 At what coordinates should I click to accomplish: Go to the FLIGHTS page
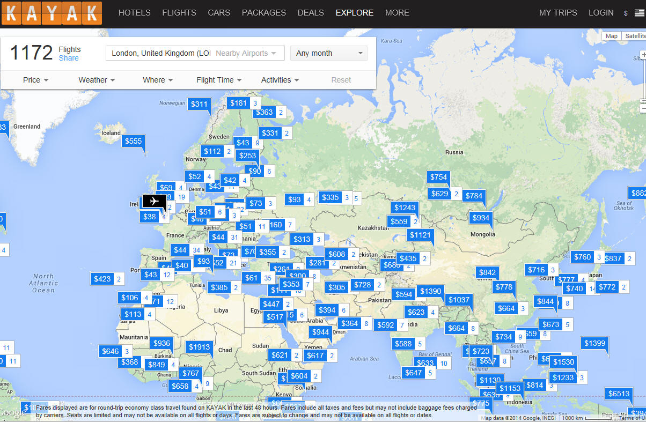point(179,13)
